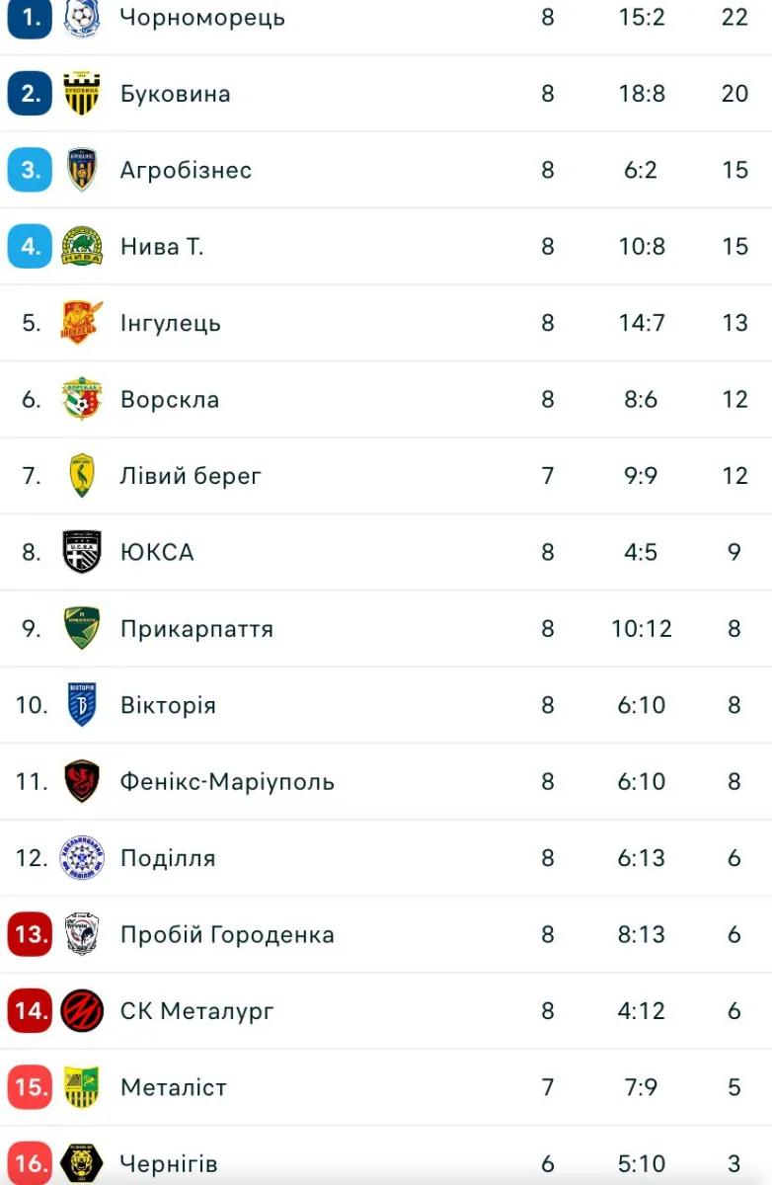Viewport: 772px width, 1185px height.
Task: Click the light blue rank 3 badge
Action: (30, 170)
